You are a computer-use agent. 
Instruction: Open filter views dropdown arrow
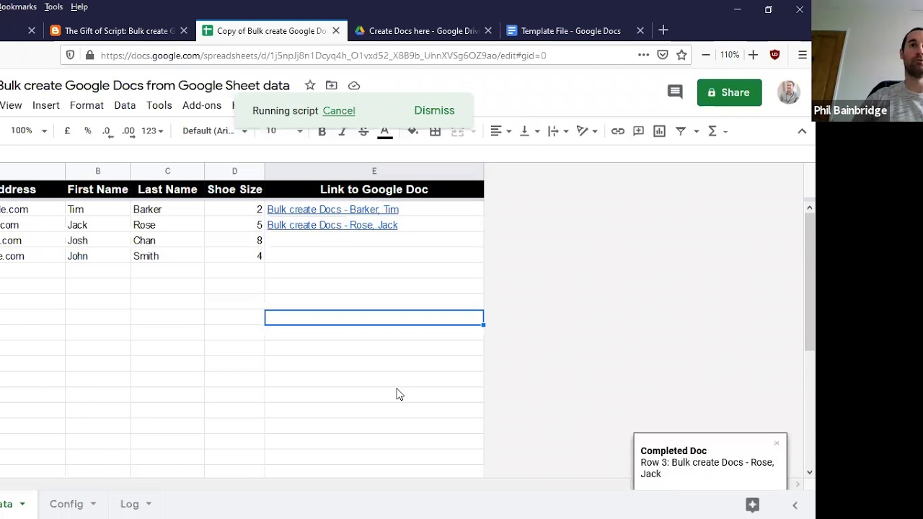click(697, 131)
